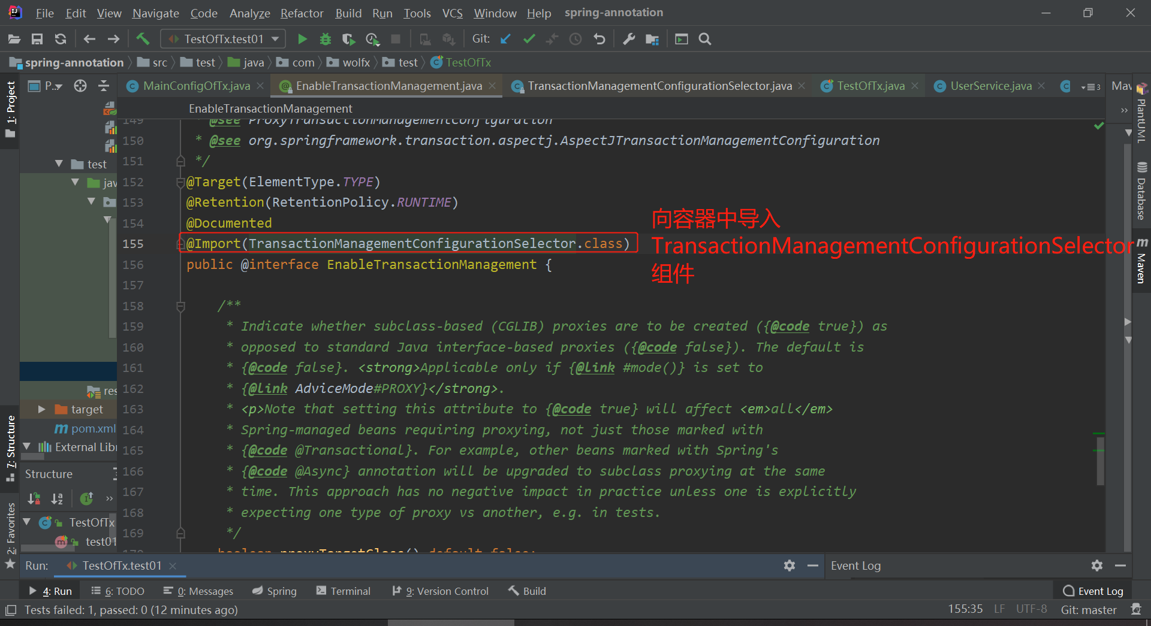Show hidden editor tabs list

tap(1090, 87)
